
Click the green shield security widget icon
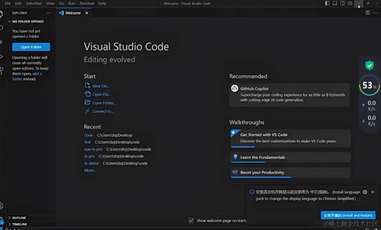tap(369, 65)
